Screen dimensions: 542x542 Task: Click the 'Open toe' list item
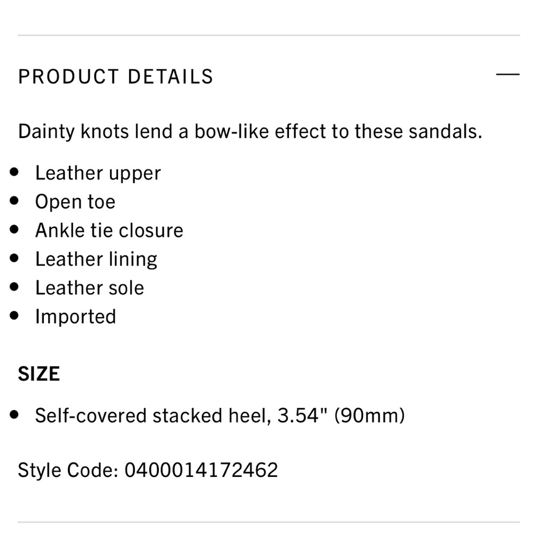click(x=75, y=202)
